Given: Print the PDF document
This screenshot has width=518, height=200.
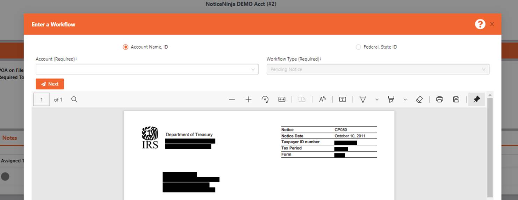Looking at the screenshot, I should tap(440, 99).
